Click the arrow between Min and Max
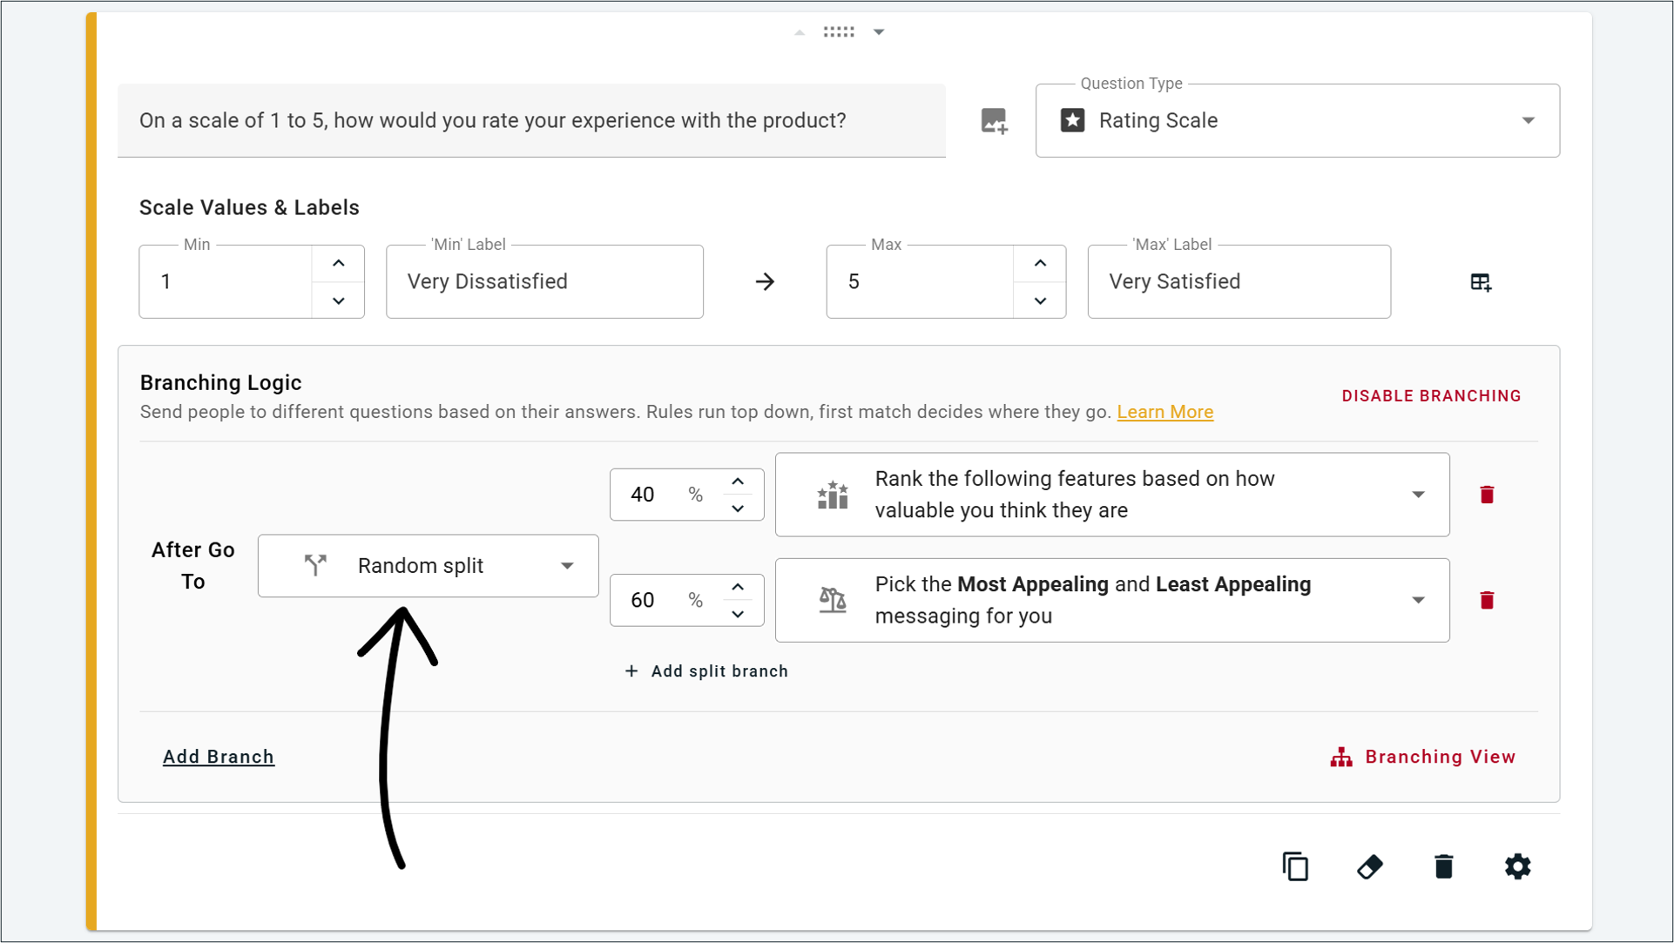Viewport: 1674px width, 943px height. 765,281
